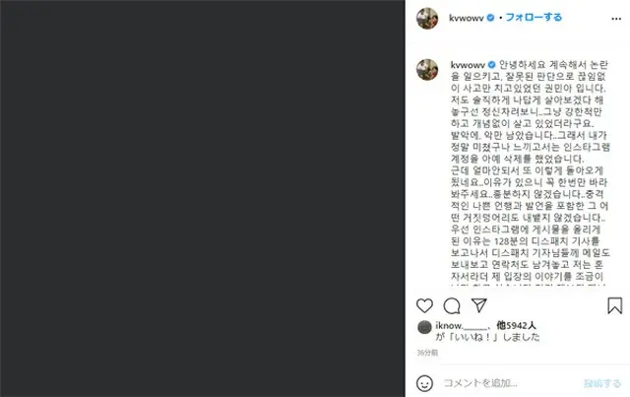Open emoji picker smiley icon
Image resolution: width=630 pixels, height=397 pixels.
pos(424,383)
